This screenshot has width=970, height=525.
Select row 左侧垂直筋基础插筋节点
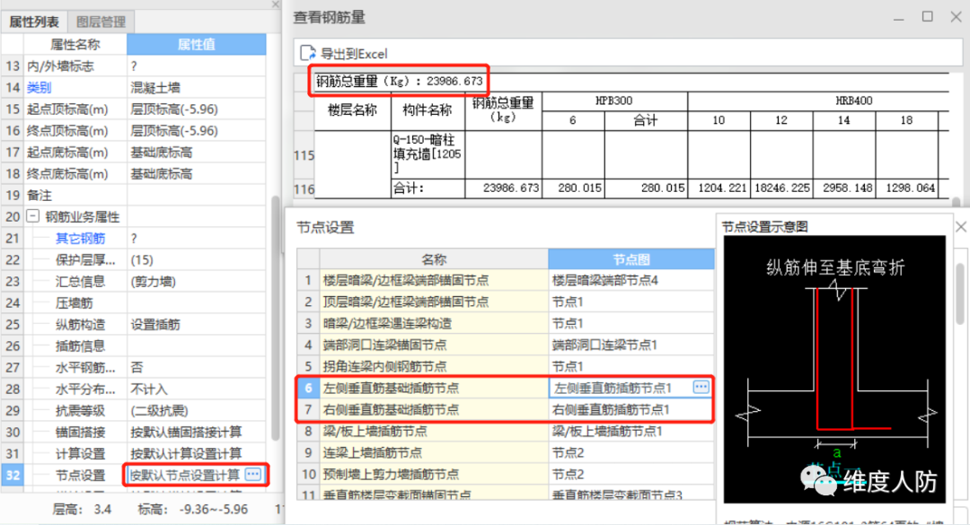point(505,388)
